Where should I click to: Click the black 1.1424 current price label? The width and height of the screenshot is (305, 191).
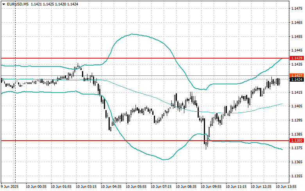tap(297, 80)
